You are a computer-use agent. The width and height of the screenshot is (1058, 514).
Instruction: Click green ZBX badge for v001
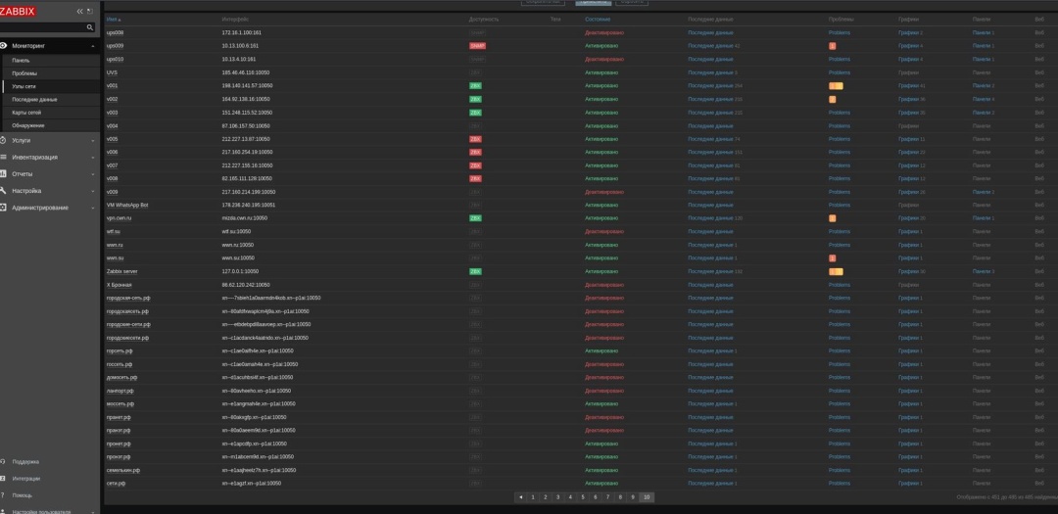pyautogui.click(x=475, y=86)
